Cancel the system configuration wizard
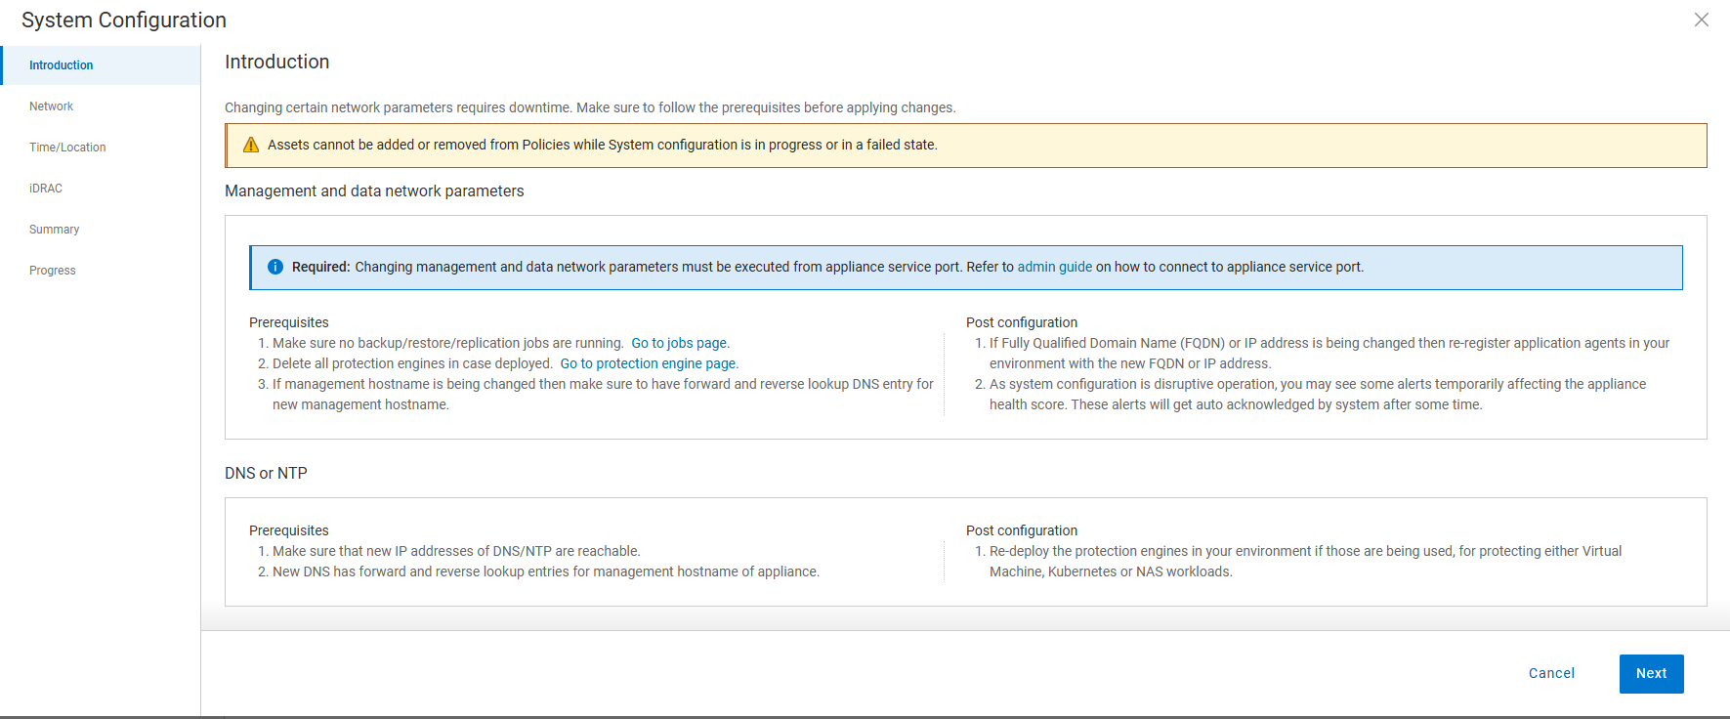 (x=1551, y=673)
